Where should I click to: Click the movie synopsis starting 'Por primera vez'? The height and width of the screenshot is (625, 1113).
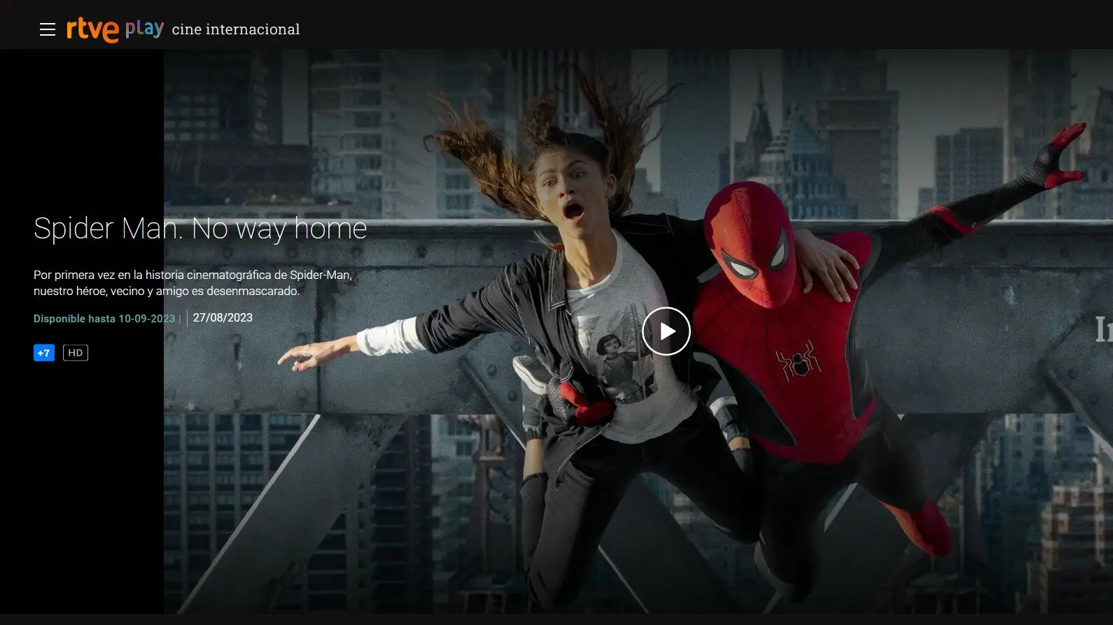coord(193,283)
